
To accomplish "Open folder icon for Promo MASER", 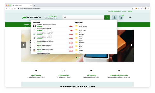I will tap(76, 50).
